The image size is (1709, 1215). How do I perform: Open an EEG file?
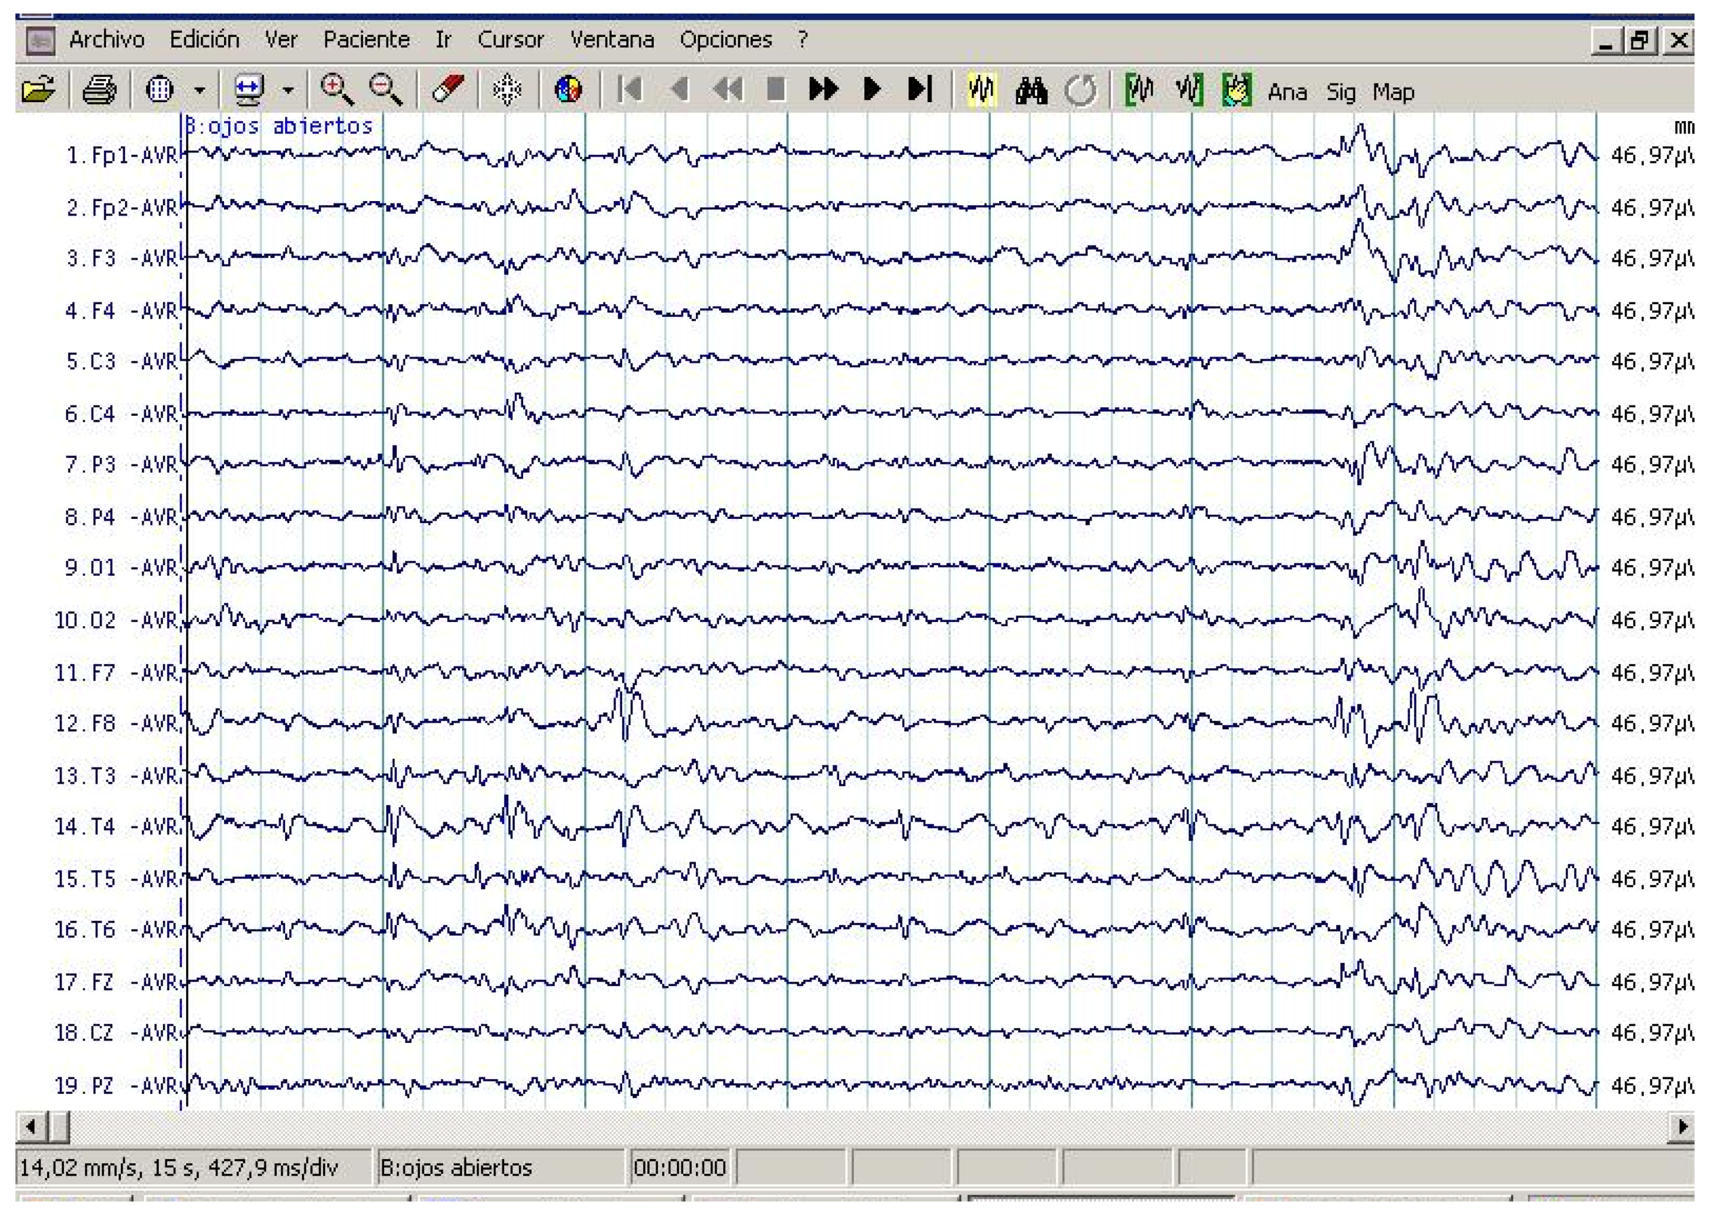(37, 91)
